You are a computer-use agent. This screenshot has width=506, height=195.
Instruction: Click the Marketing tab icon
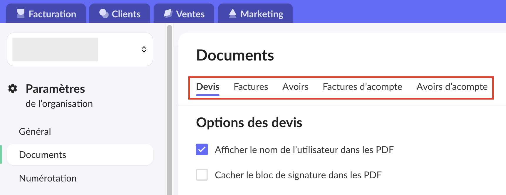232,14
